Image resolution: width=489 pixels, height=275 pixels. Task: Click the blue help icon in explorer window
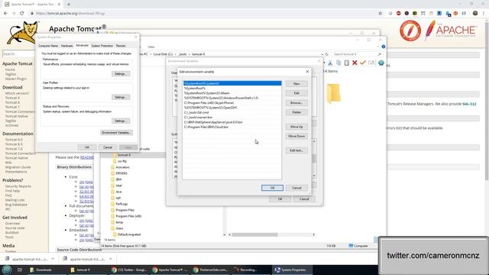pyautogui.click(x=384, y=47)
